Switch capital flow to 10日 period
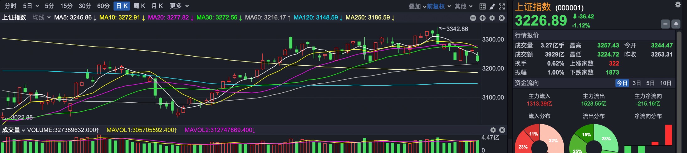 665,83
